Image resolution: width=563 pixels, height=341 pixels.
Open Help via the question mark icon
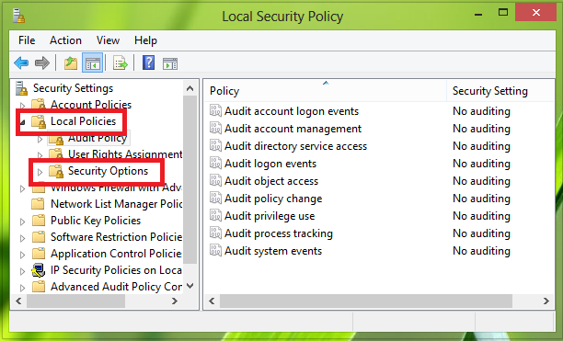tap(148, 63)
